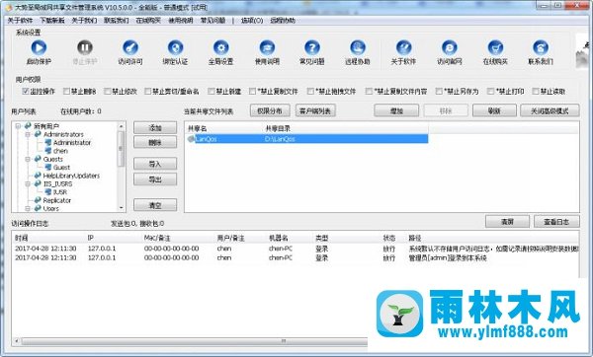
Task: Collapse the Guests tree node
Action: 28,159
